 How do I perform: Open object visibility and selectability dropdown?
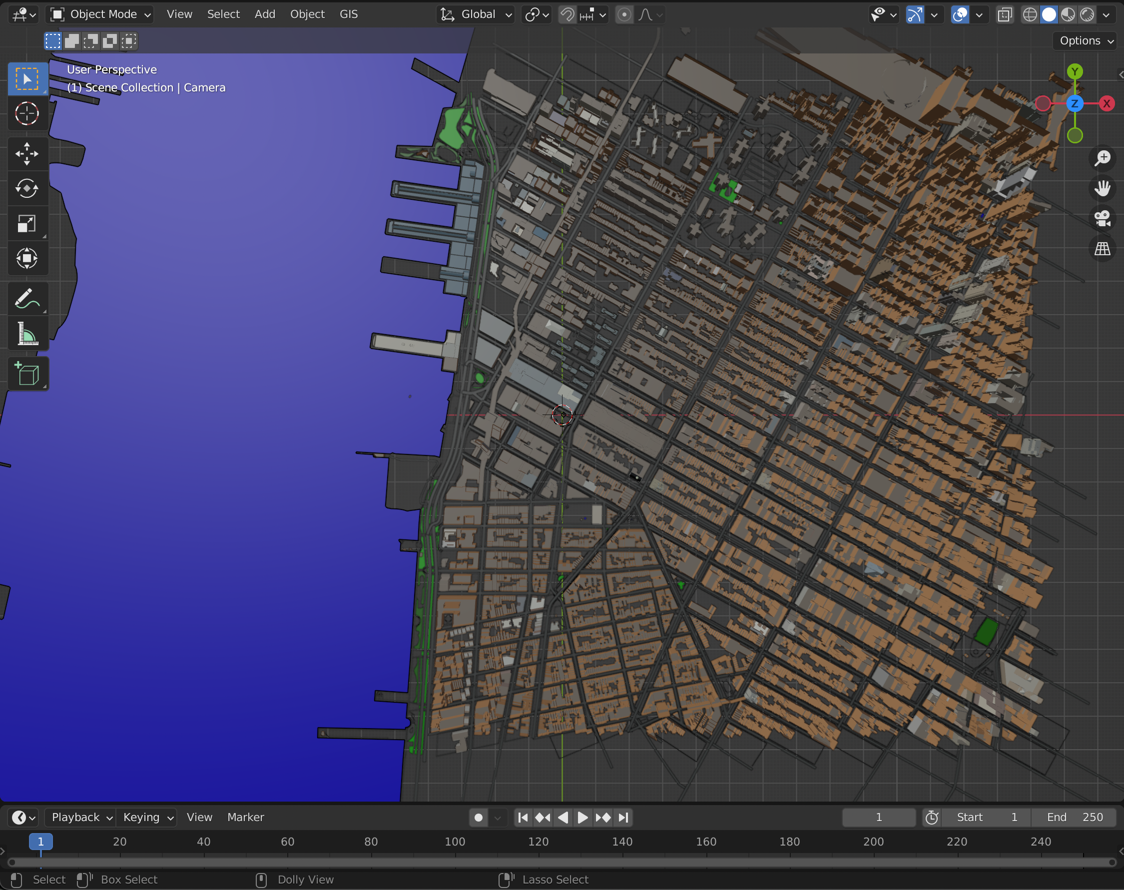(883, 14)
